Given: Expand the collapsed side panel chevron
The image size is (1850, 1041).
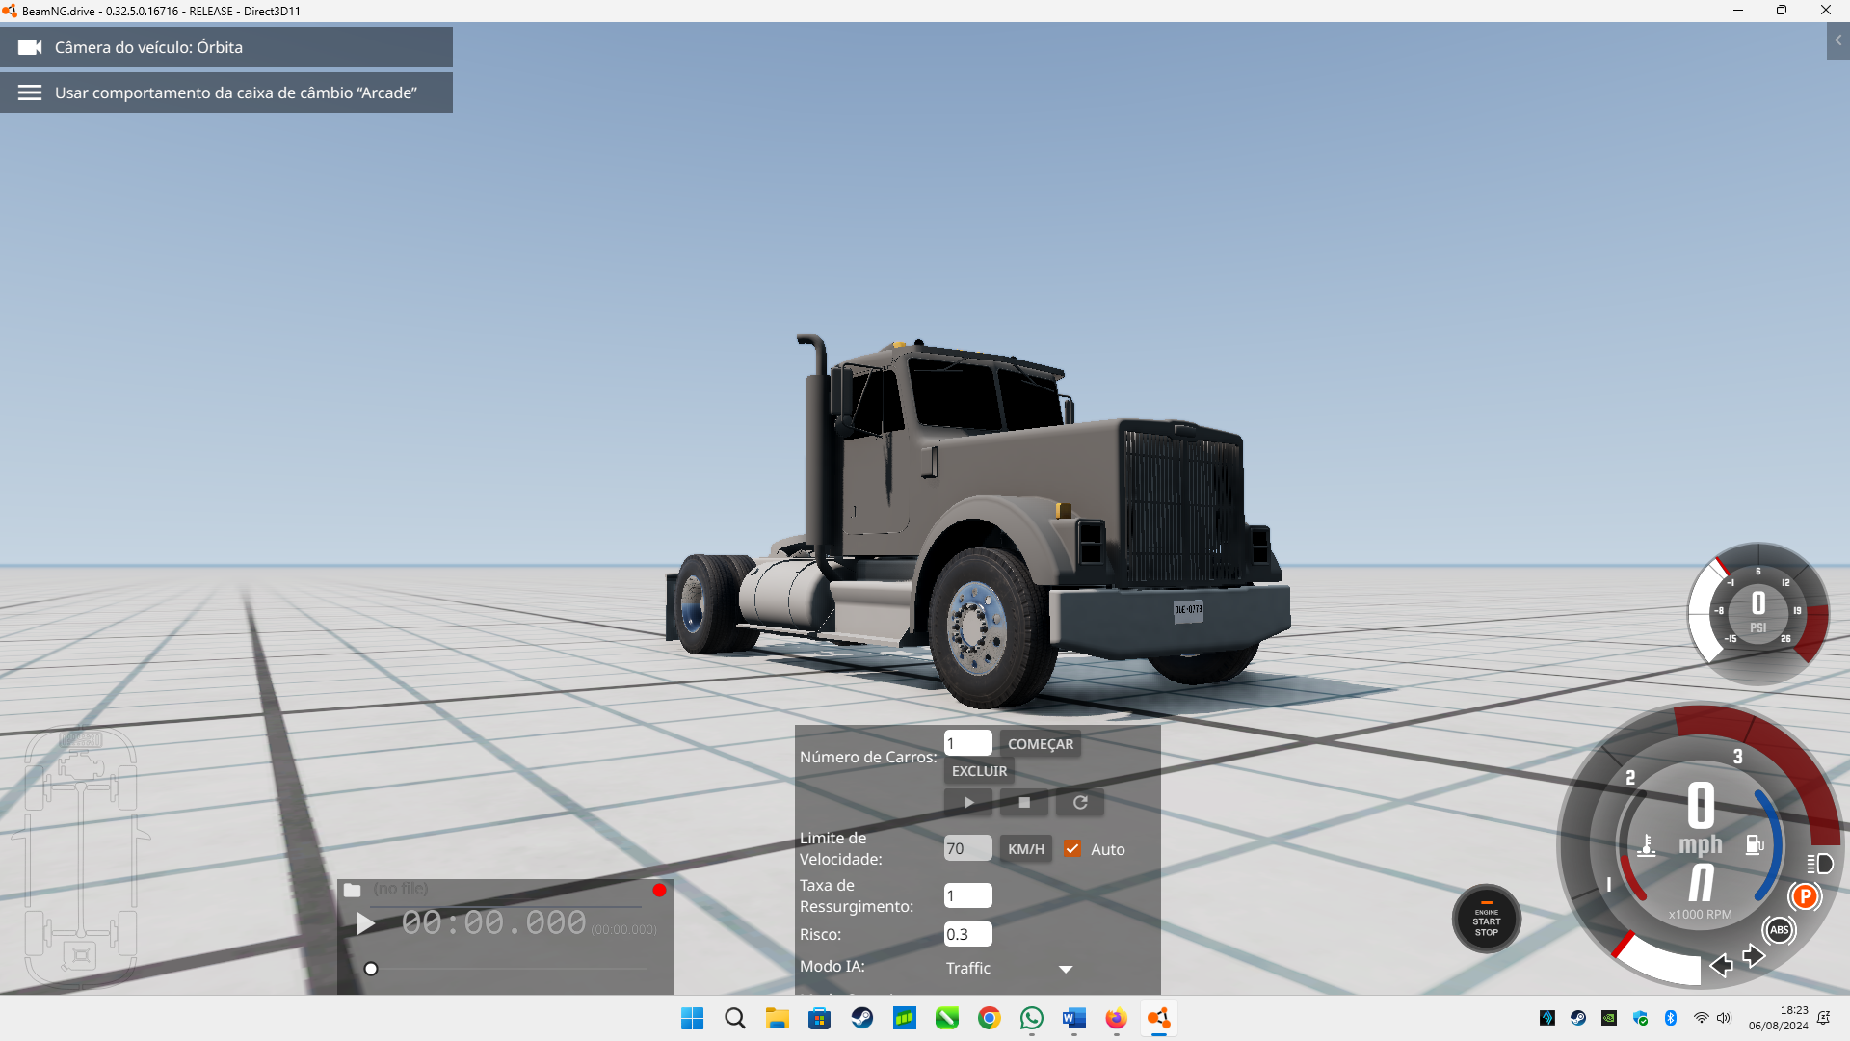Looking at the screenshot, I should 1837,40.
